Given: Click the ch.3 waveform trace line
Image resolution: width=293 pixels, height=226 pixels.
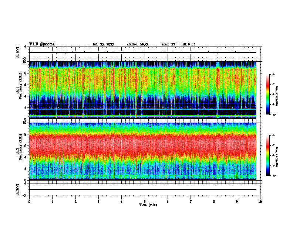Looking at the screenshot, I should 143,189.
